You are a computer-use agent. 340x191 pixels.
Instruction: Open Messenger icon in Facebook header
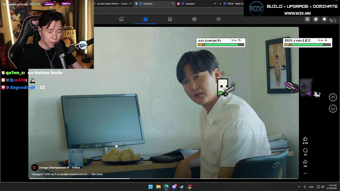[x=316, y=19]
